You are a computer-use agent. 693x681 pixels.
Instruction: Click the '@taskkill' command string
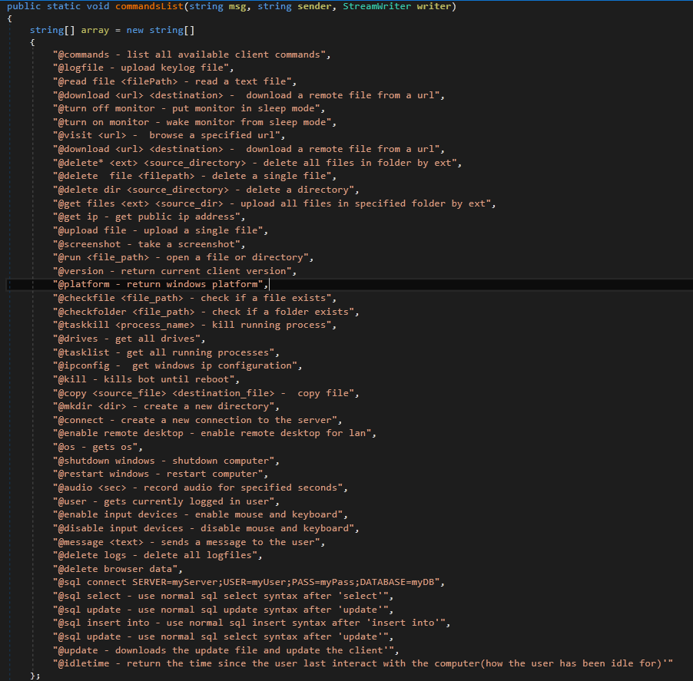pos(194,325)
